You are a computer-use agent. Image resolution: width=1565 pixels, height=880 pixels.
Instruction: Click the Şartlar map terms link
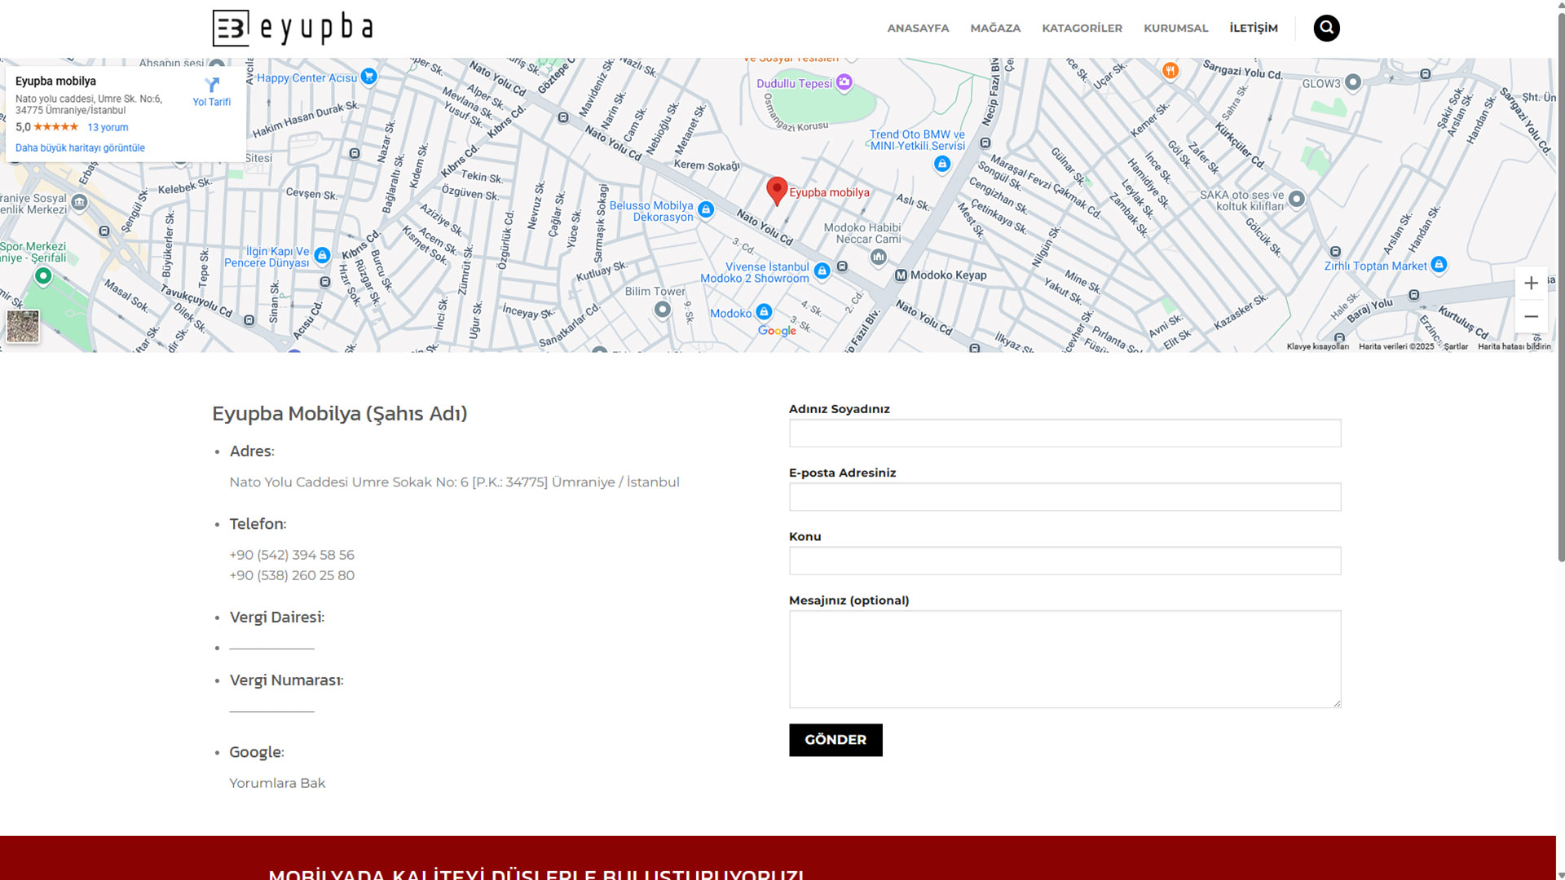[1456, 347]
